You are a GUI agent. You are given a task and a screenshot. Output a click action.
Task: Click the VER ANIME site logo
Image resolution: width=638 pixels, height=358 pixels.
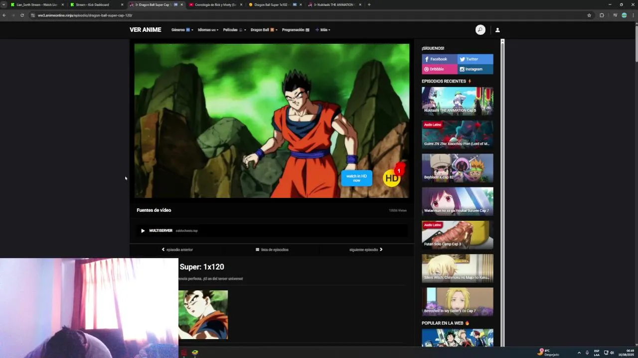pos(146,30)
